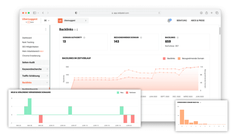236x136 pixels.
Task: Open the BERATUNG menu item
Action: [x=182, y=20]
